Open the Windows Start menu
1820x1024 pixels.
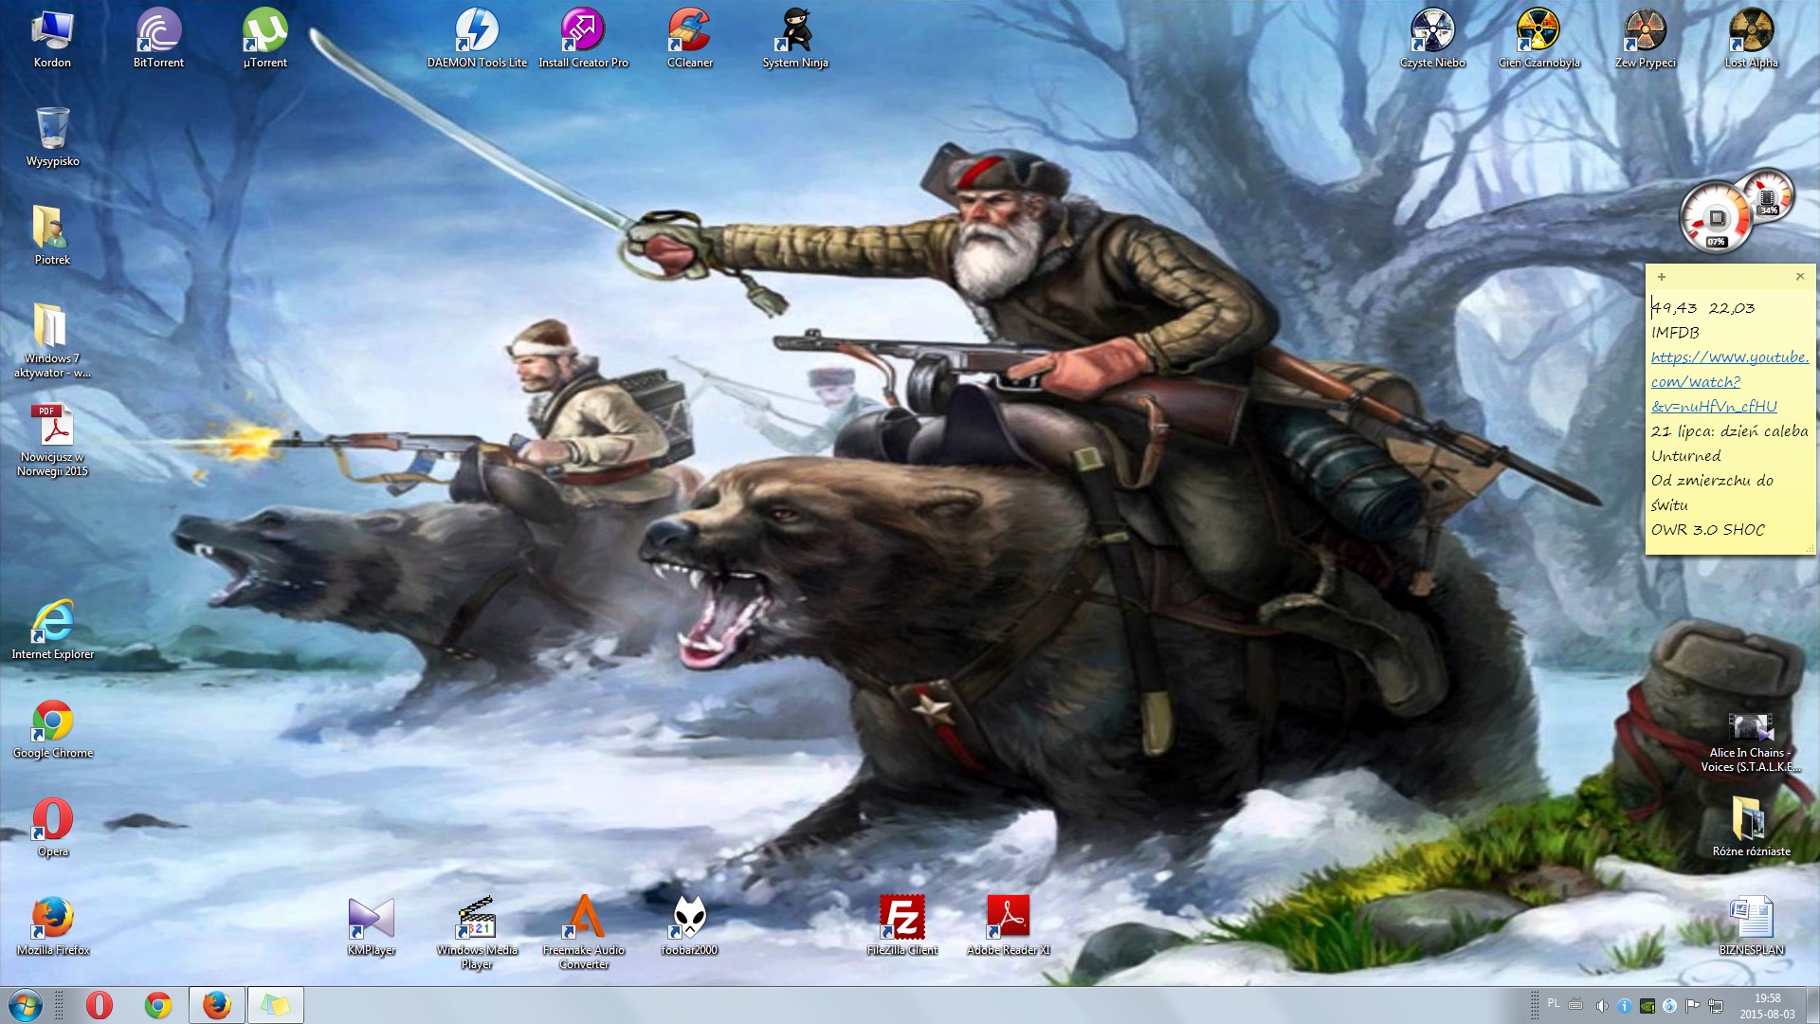click(x=26, y=1005)
